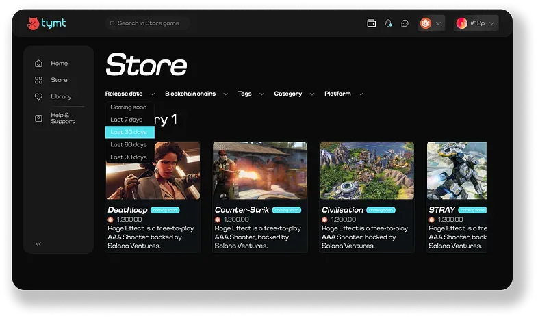The width and height of the screenshot is (538, 318).
Task: Click the Counter-Strik title
Action: [x=242, y=210]
